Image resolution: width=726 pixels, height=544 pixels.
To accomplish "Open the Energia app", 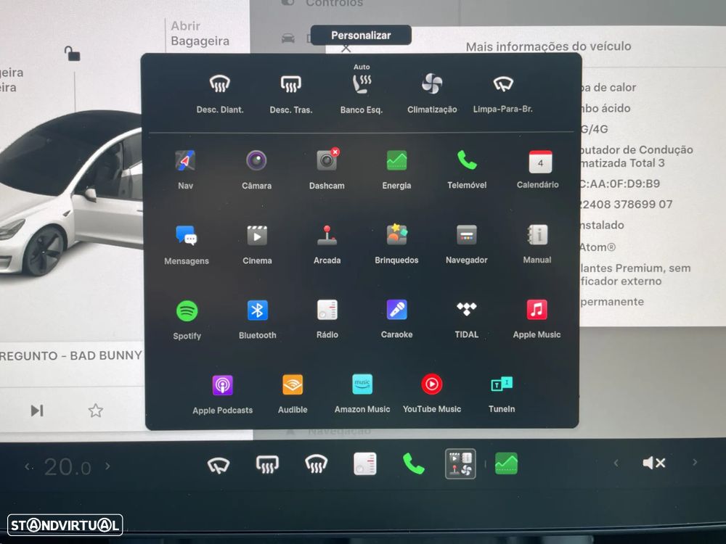I will 397,169.
